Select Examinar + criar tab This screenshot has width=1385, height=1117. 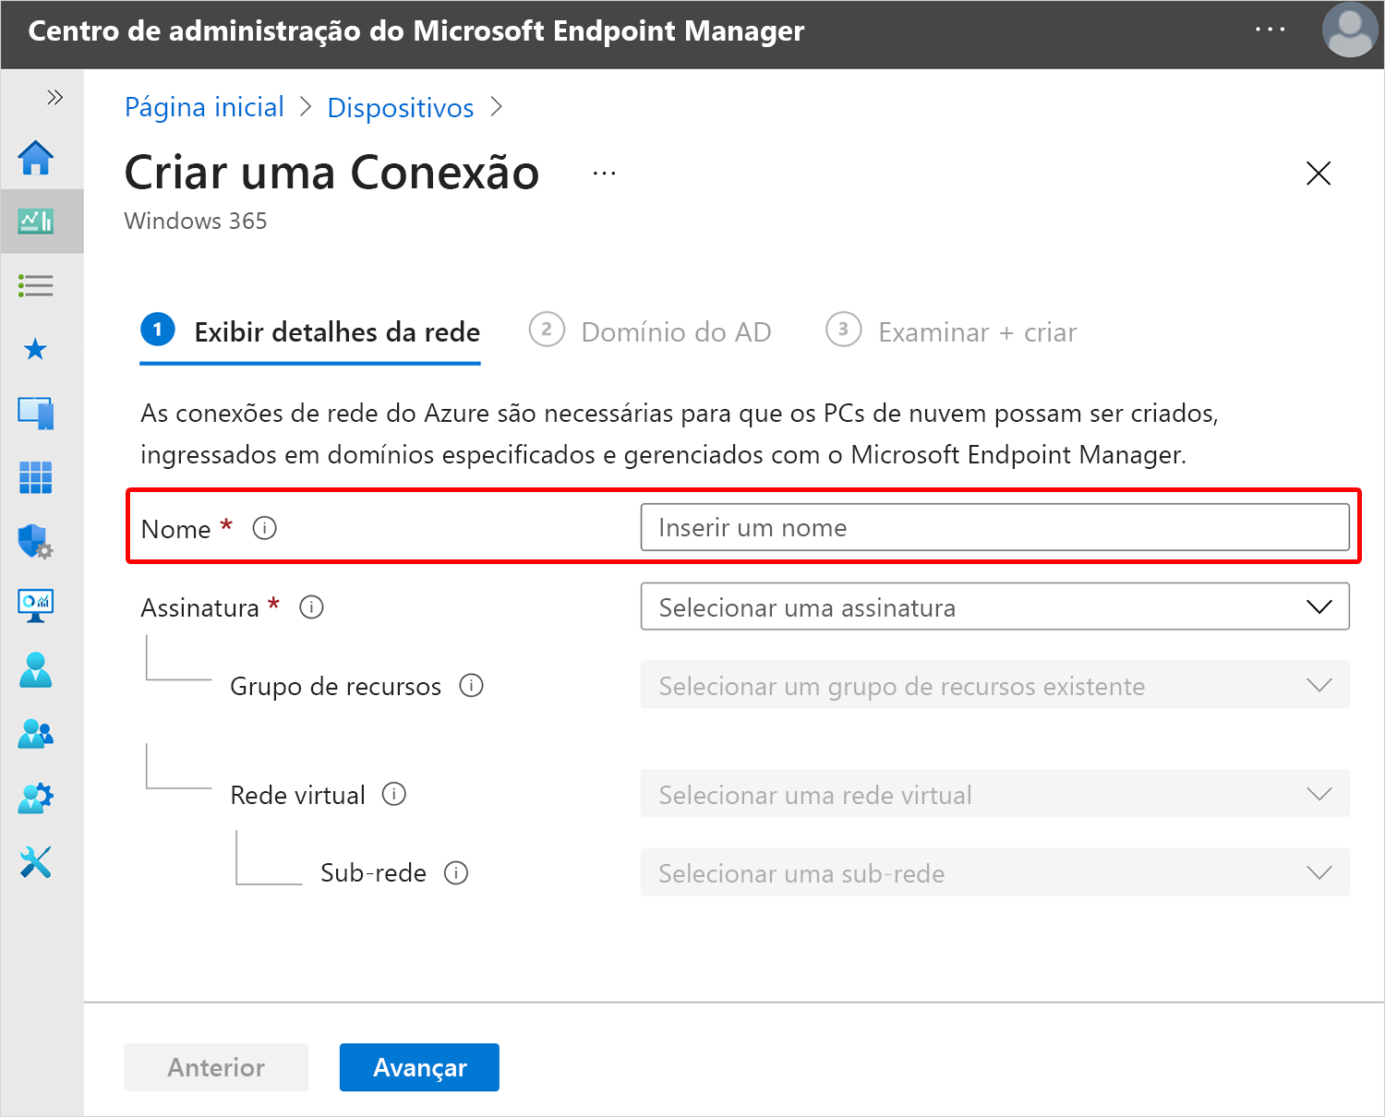pos(951,331)
